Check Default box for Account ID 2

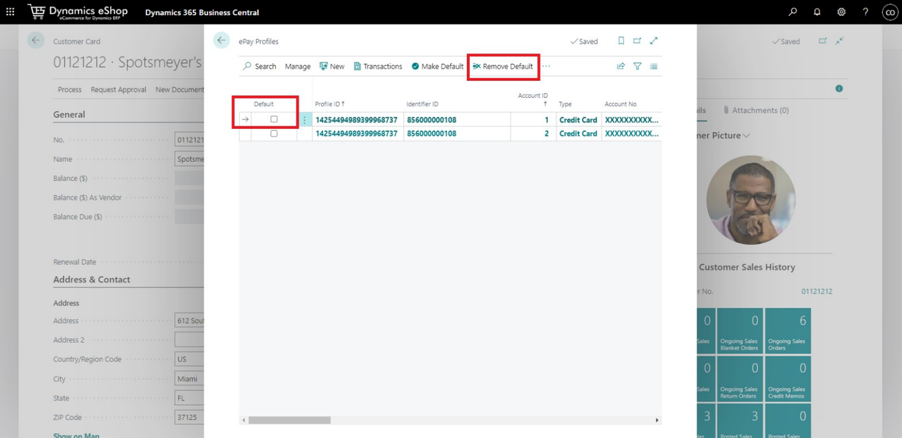tap(274, 133)
